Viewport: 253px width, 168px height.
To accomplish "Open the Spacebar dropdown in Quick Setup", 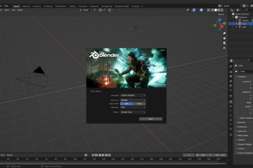I will [133, 107].
